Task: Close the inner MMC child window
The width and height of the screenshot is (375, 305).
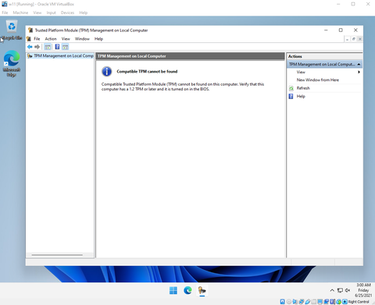Action: click(x=360, y=39)
